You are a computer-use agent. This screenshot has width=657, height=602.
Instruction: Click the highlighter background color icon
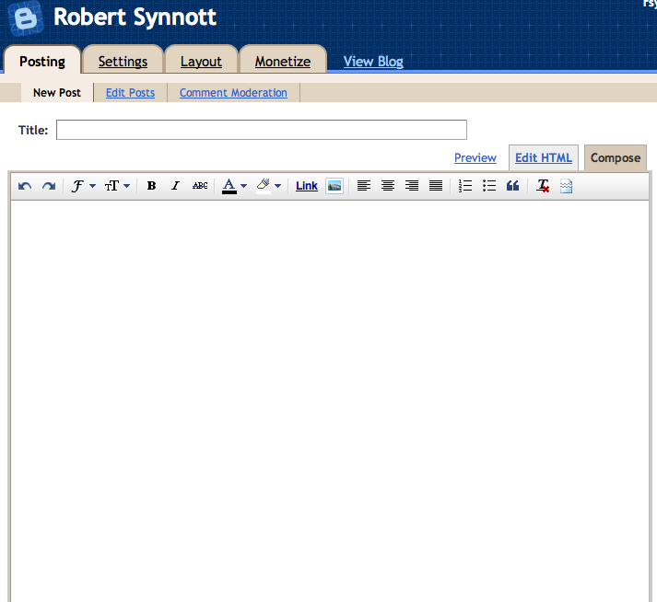[x=264, y=186]
